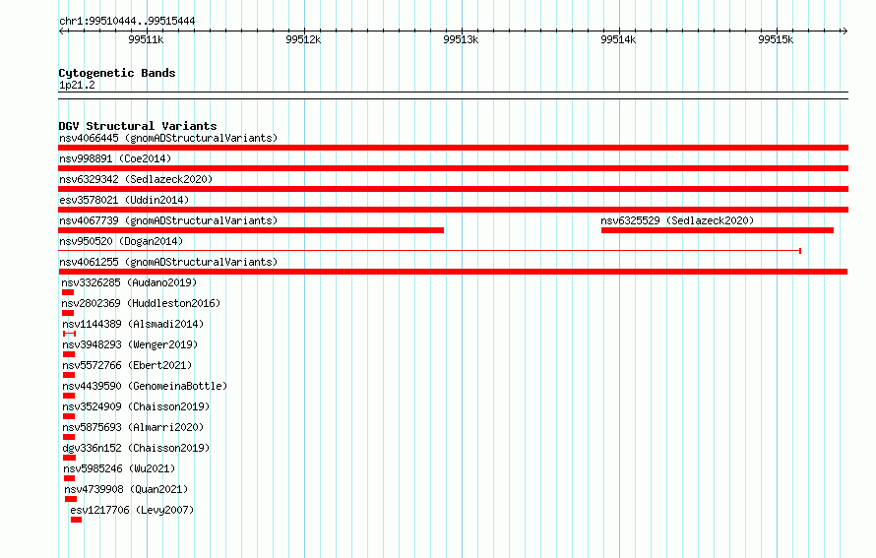Select nsv4739908 (Quan2021) label
This screenshot has height=558, width=876.
click(126, 489)
